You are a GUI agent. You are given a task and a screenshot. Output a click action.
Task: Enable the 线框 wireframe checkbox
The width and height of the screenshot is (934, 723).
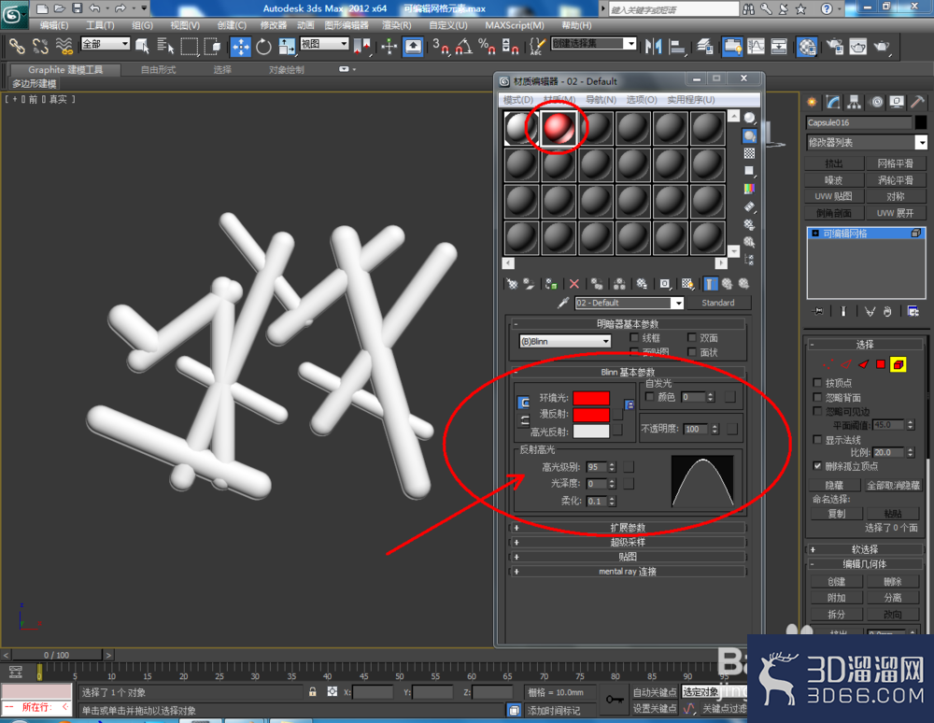click(634, 337)
